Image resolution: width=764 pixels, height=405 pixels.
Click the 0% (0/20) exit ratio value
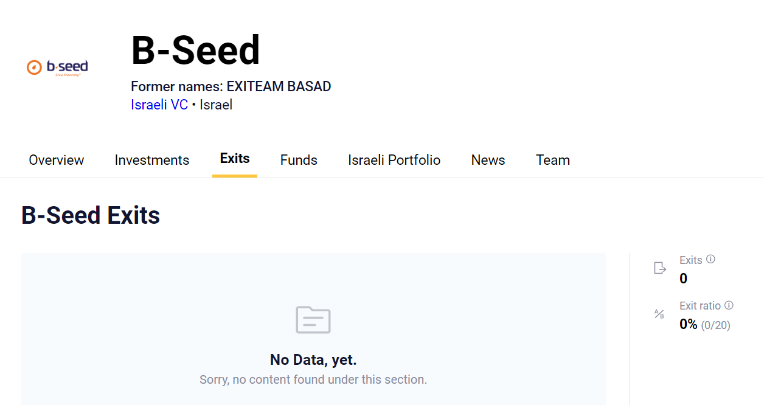tap(704, 325)
